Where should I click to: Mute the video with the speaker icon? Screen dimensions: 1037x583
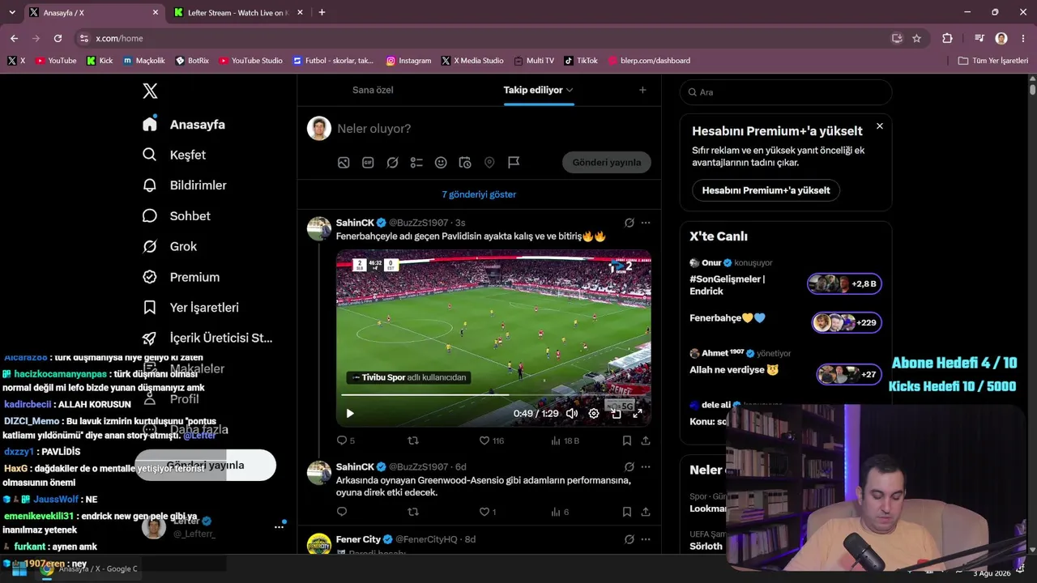(x=572, y=413)
